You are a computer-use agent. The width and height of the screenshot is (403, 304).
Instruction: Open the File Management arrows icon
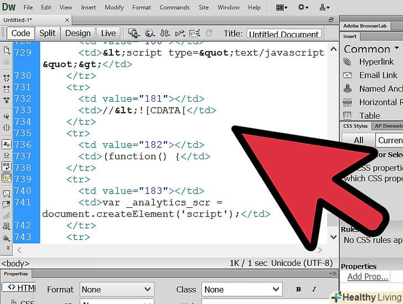[165, 33]
